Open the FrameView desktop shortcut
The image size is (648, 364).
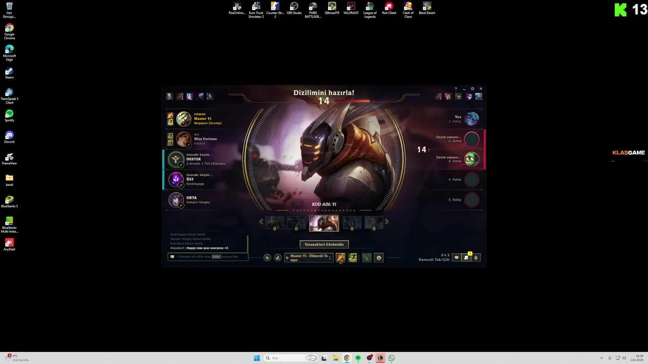[9, 159]
